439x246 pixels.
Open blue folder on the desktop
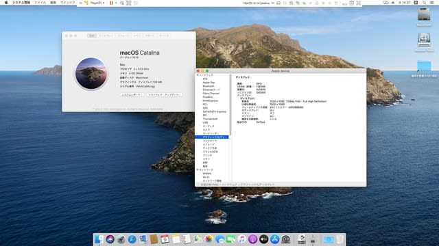(x=424, y=66)
